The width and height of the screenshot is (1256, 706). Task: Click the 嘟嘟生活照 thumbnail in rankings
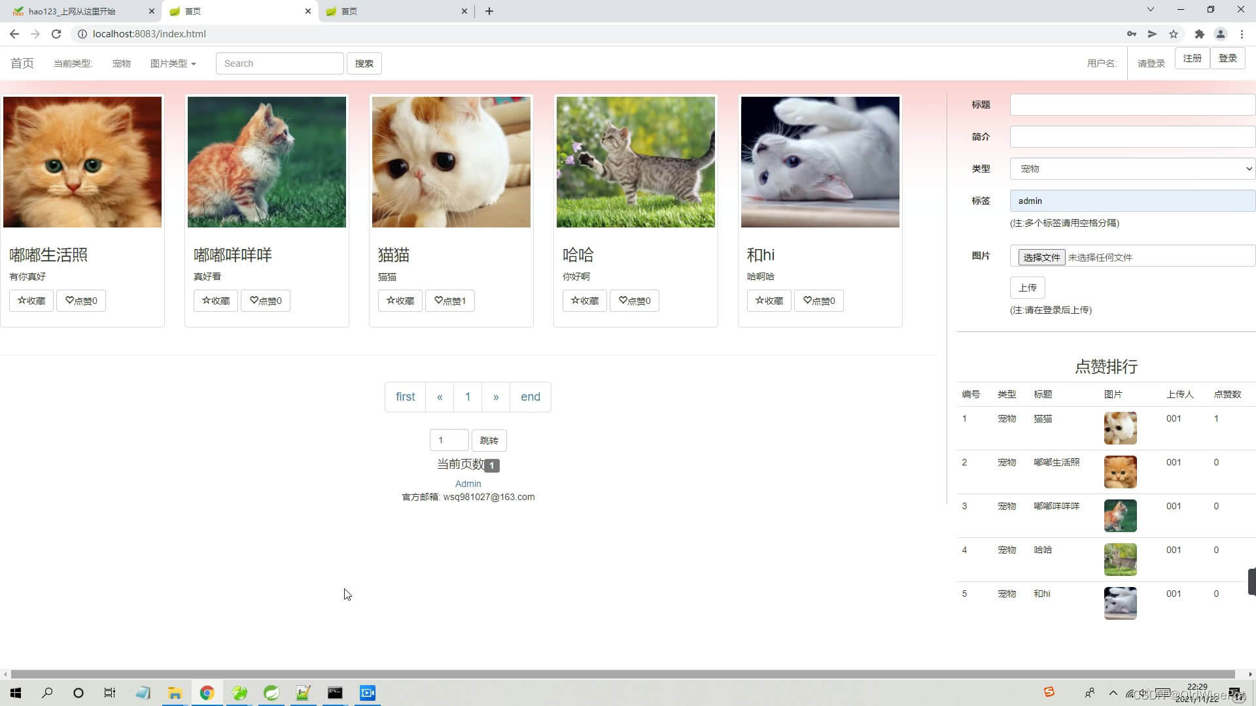pos(1120,471)
